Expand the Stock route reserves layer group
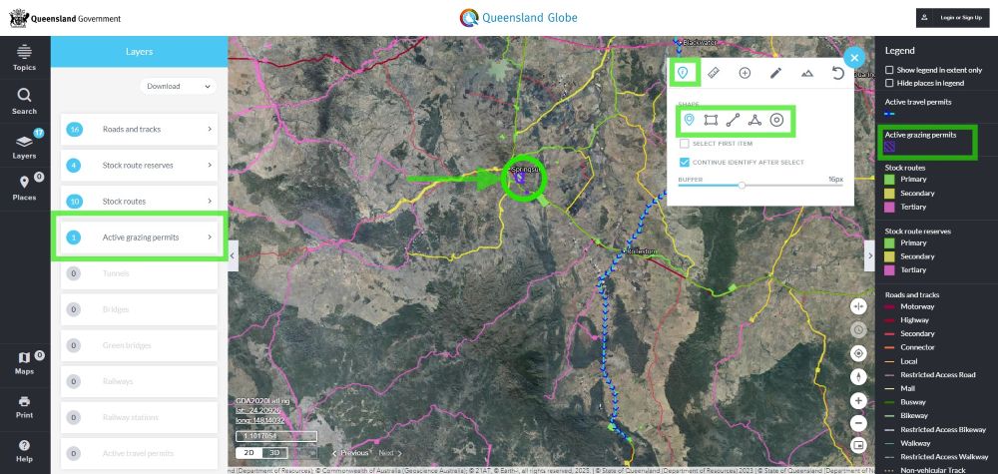This screenshot has height=474, width=998. tap(139, 166)
